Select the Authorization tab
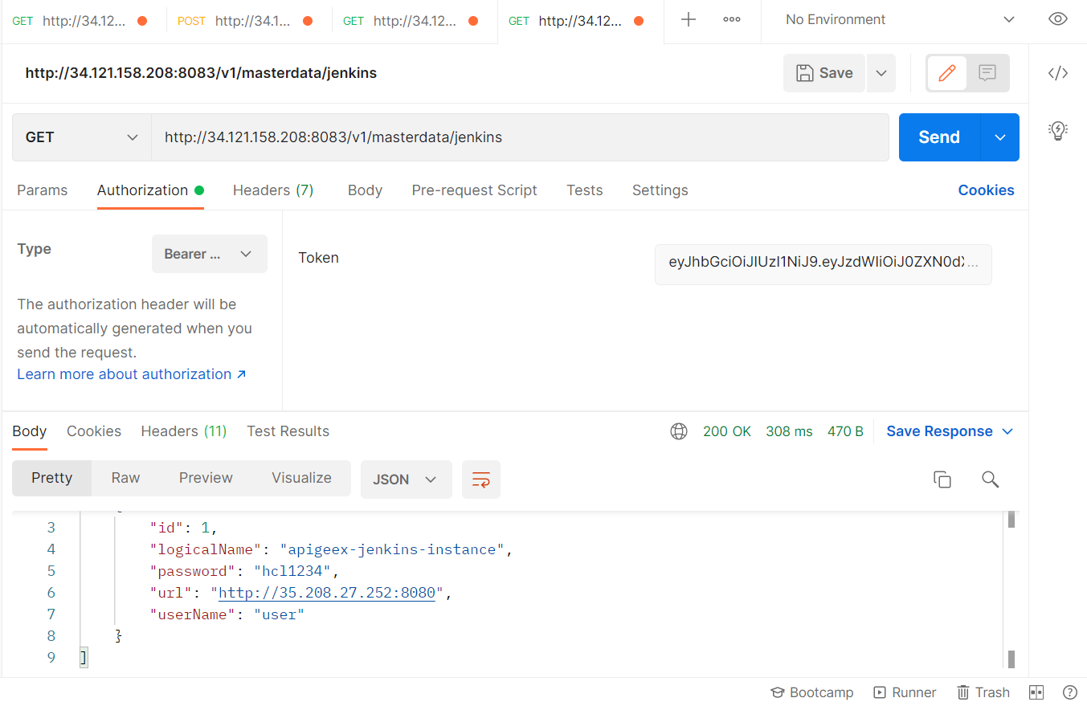The width and height of the screenshot is (1087, 706). [150, 190]
